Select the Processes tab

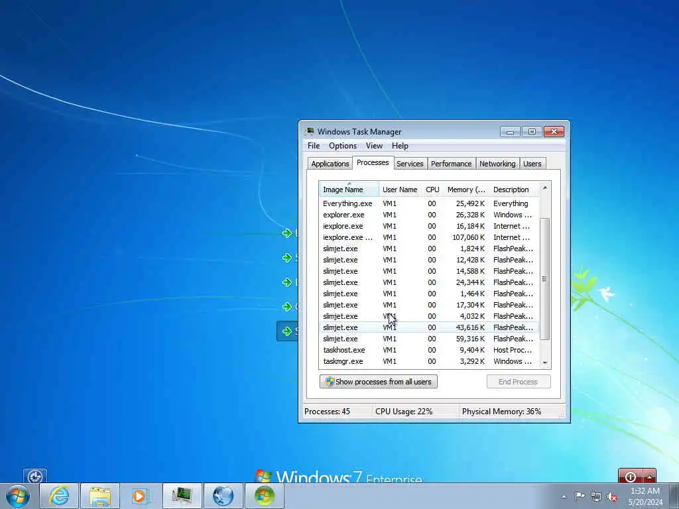373,163
